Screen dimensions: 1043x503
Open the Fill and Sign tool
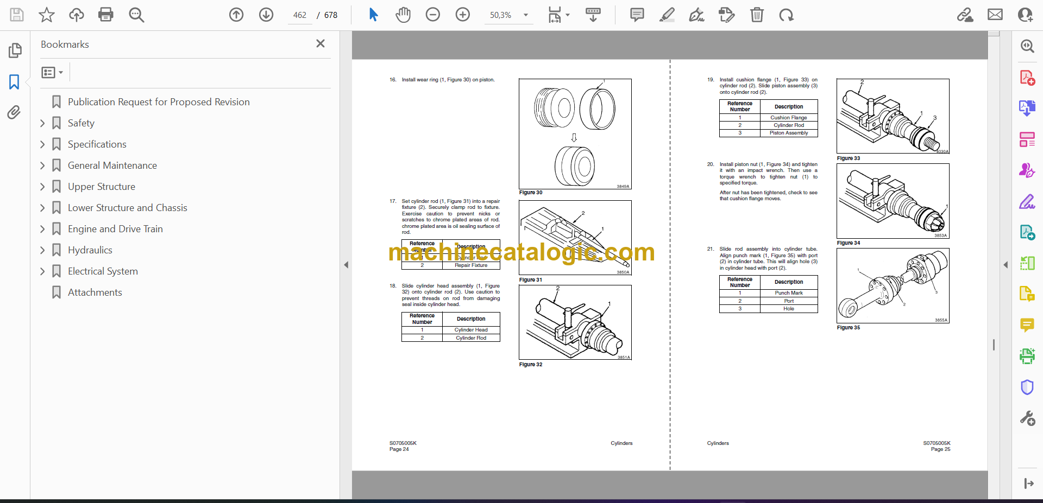1027,201
